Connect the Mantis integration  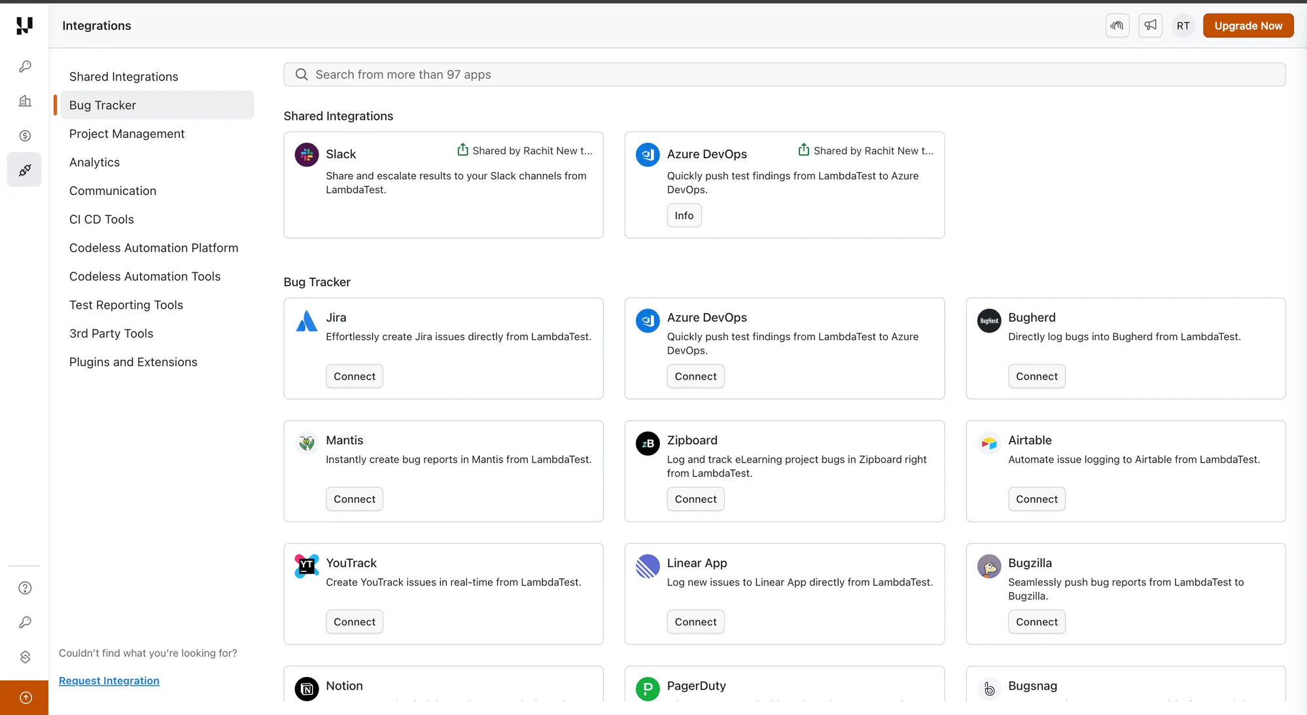(x=355, y=499)
